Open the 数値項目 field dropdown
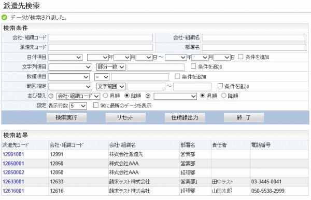Image resolution: width=311 pixels, height=200 pixels. tap(69, 77)
